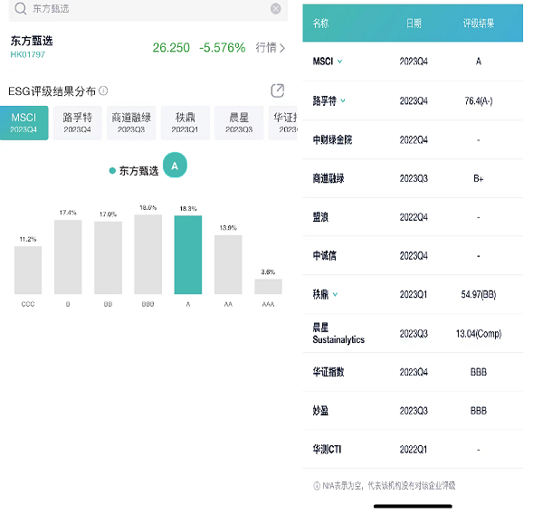Expand the 路孚特 row chevron
The height and width of the screenshot is (514, 533).
(x=343, y=100)
